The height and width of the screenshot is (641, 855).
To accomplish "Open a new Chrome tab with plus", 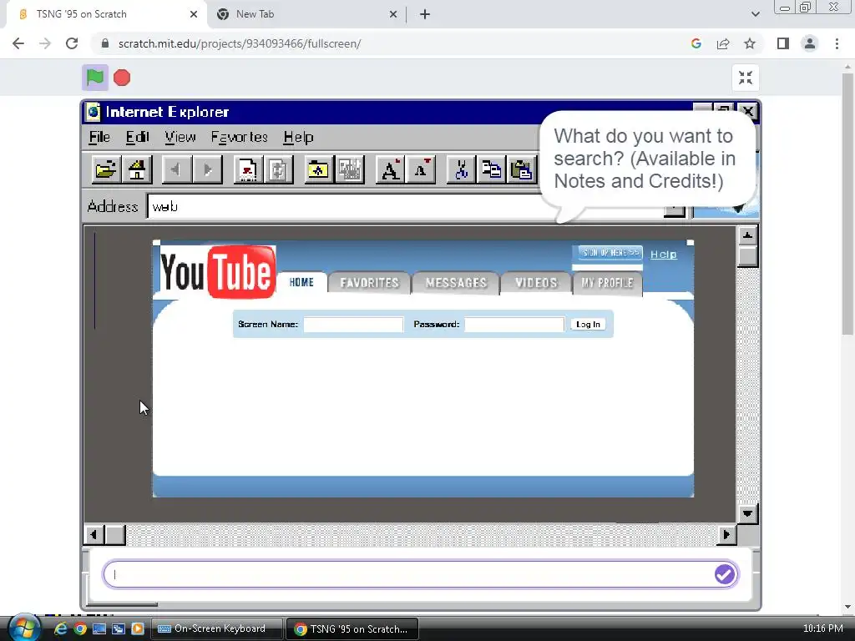I will (425, 14).
